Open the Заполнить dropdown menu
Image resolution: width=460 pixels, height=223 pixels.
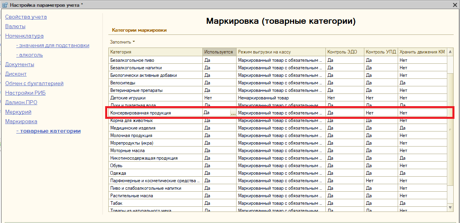(122, 42)
